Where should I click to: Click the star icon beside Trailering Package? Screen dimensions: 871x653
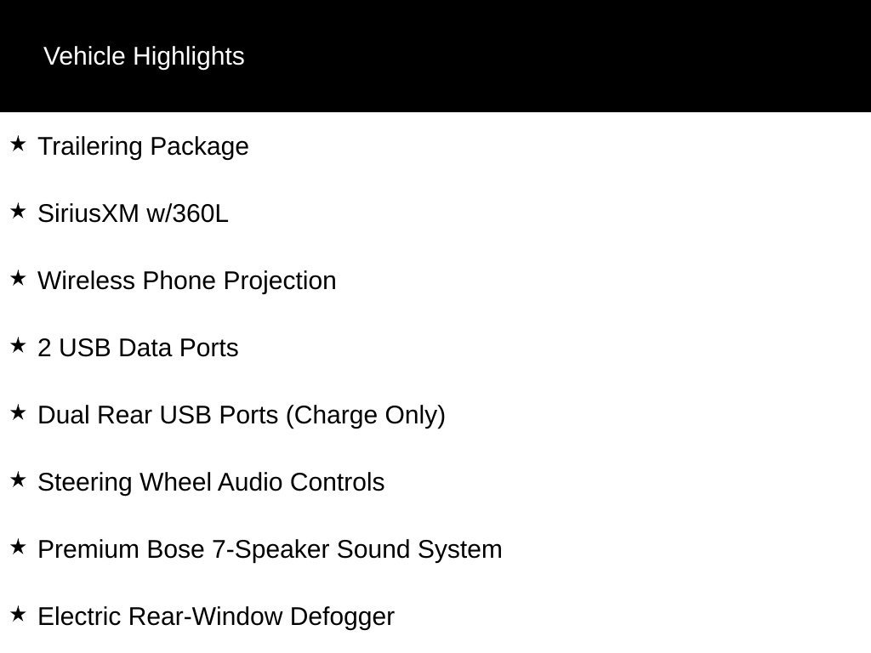pos(18,144)
